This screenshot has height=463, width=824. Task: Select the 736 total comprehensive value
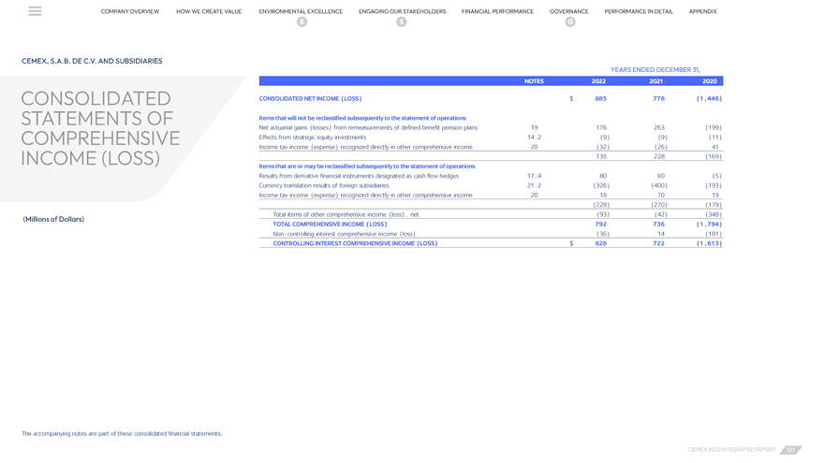click(658, 224)
